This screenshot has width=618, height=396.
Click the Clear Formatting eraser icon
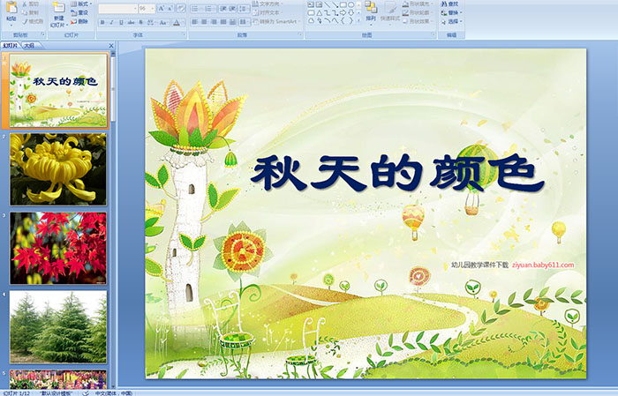point(180,8)
